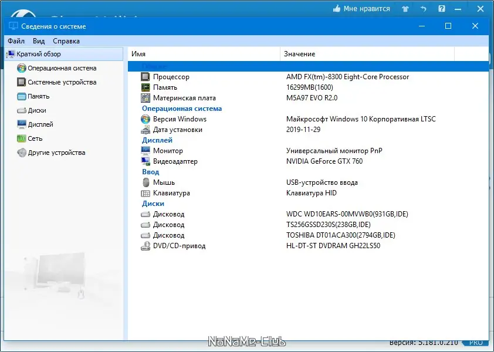494x352 pixels.
Task: Select the Монитор row label
Action: (x=168, y=151)
